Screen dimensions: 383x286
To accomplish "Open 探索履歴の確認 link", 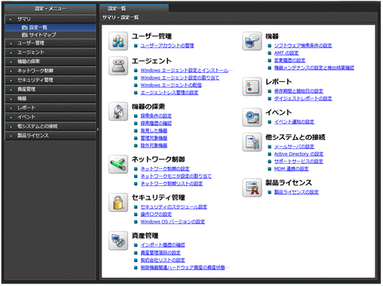I will [156, 124].
